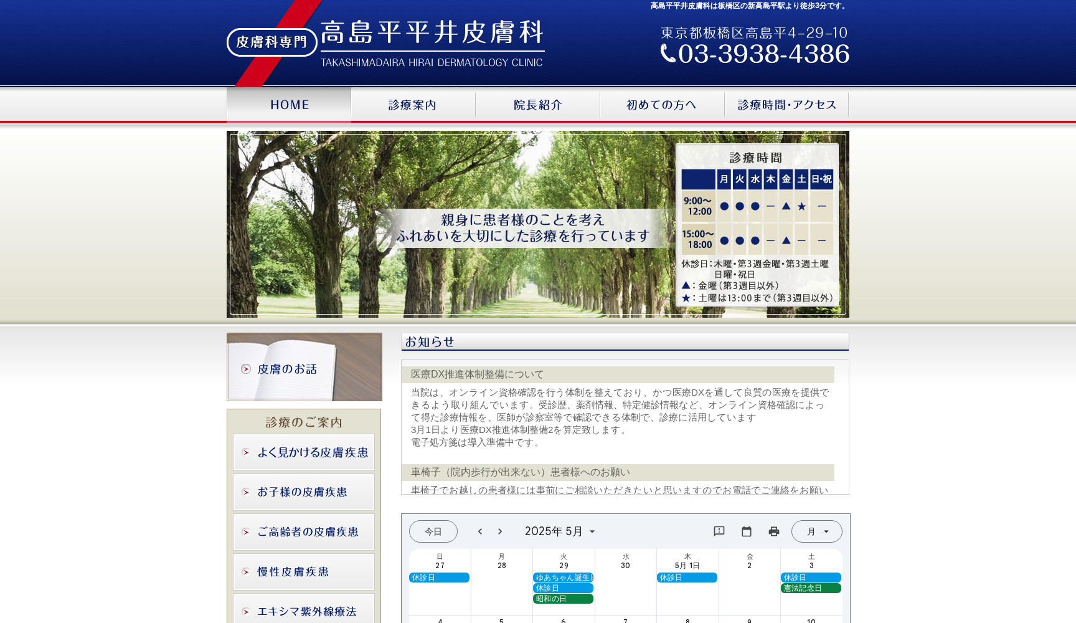Open the calendar agenda view icon
The image size is (1076, 623).
747,531
